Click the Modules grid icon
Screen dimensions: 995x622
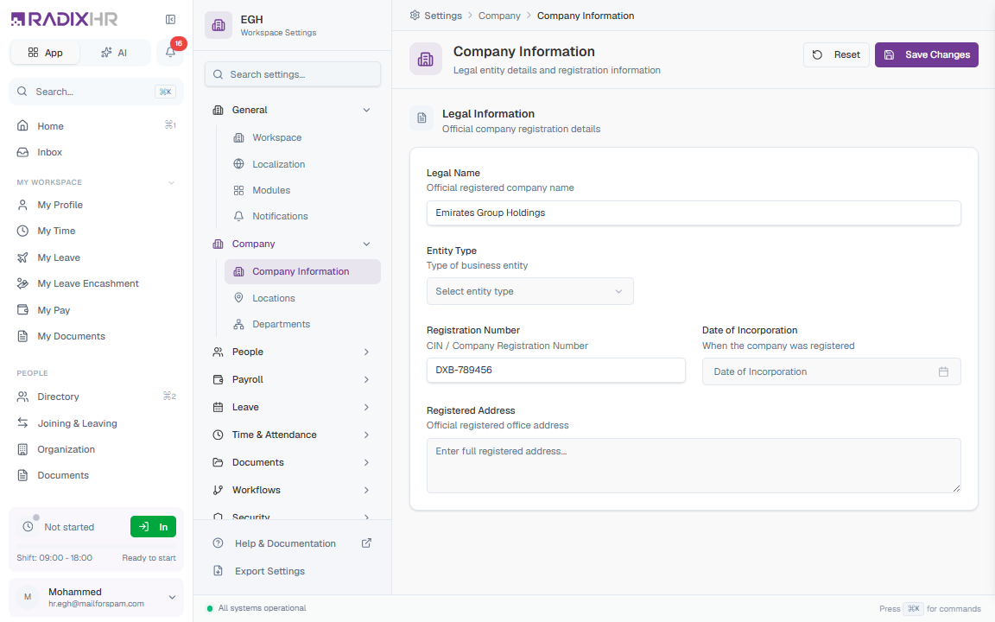coord(238,190)
